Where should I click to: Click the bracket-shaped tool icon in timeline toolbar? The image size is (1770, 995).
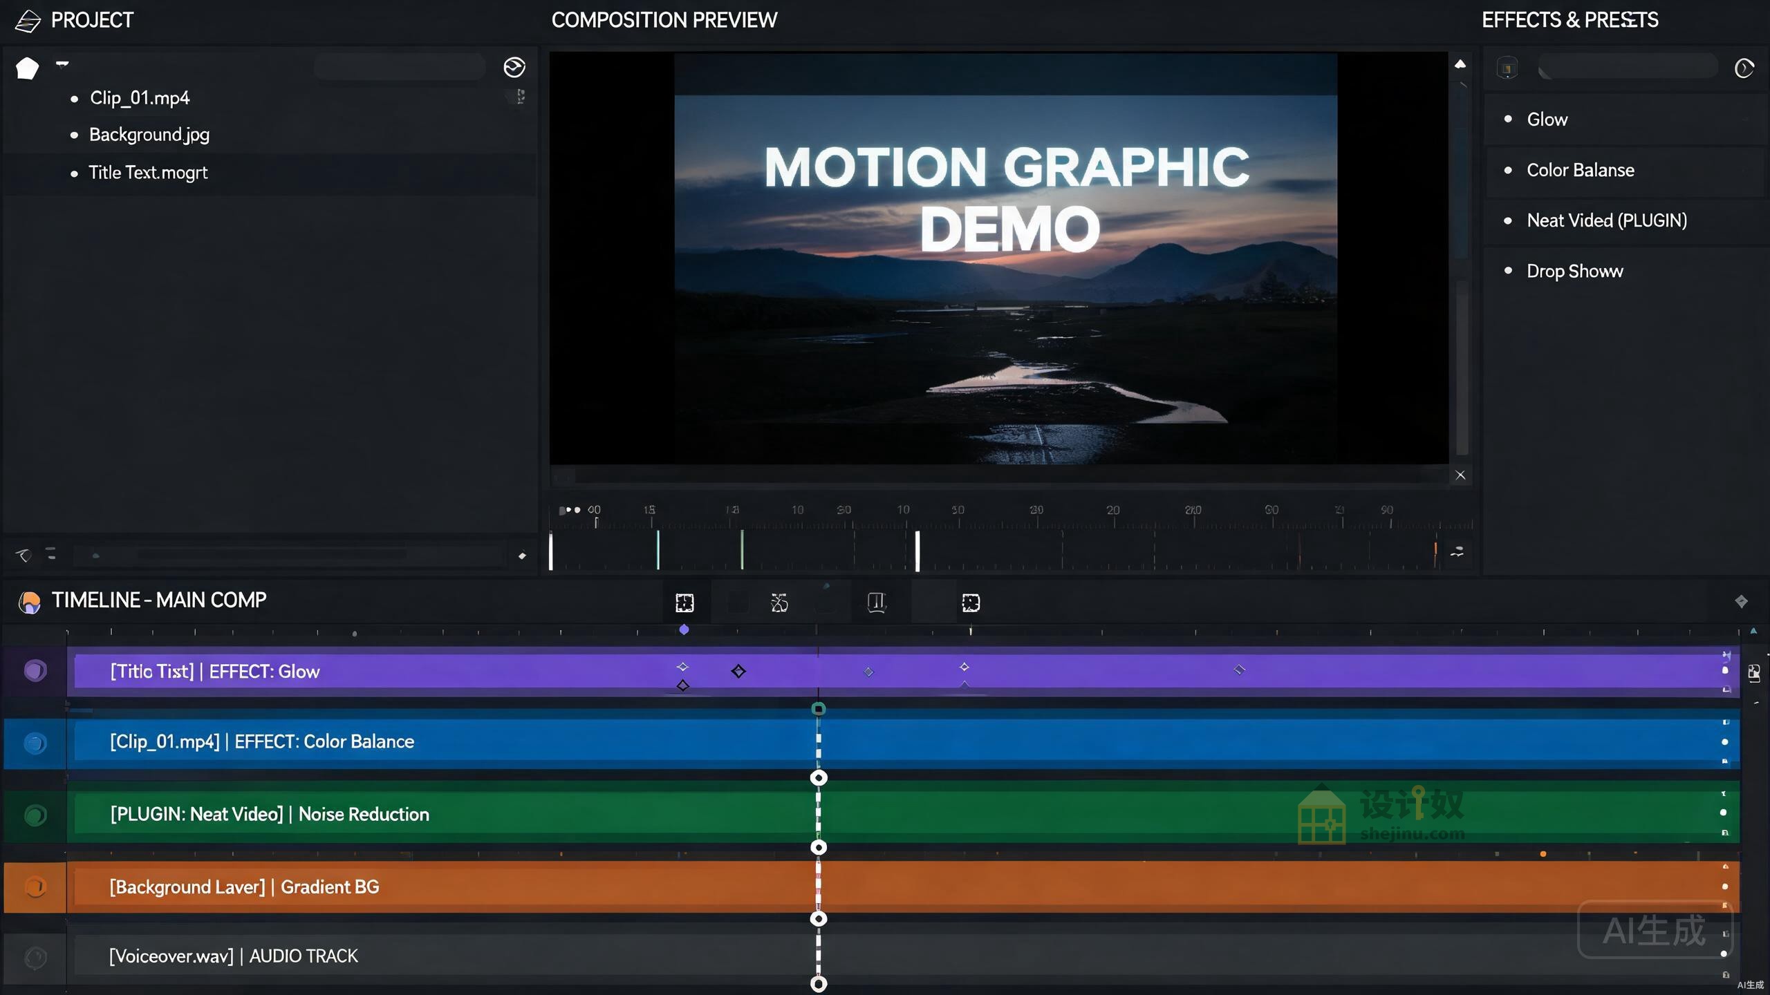pyautogui.click(x=877, y=603)
